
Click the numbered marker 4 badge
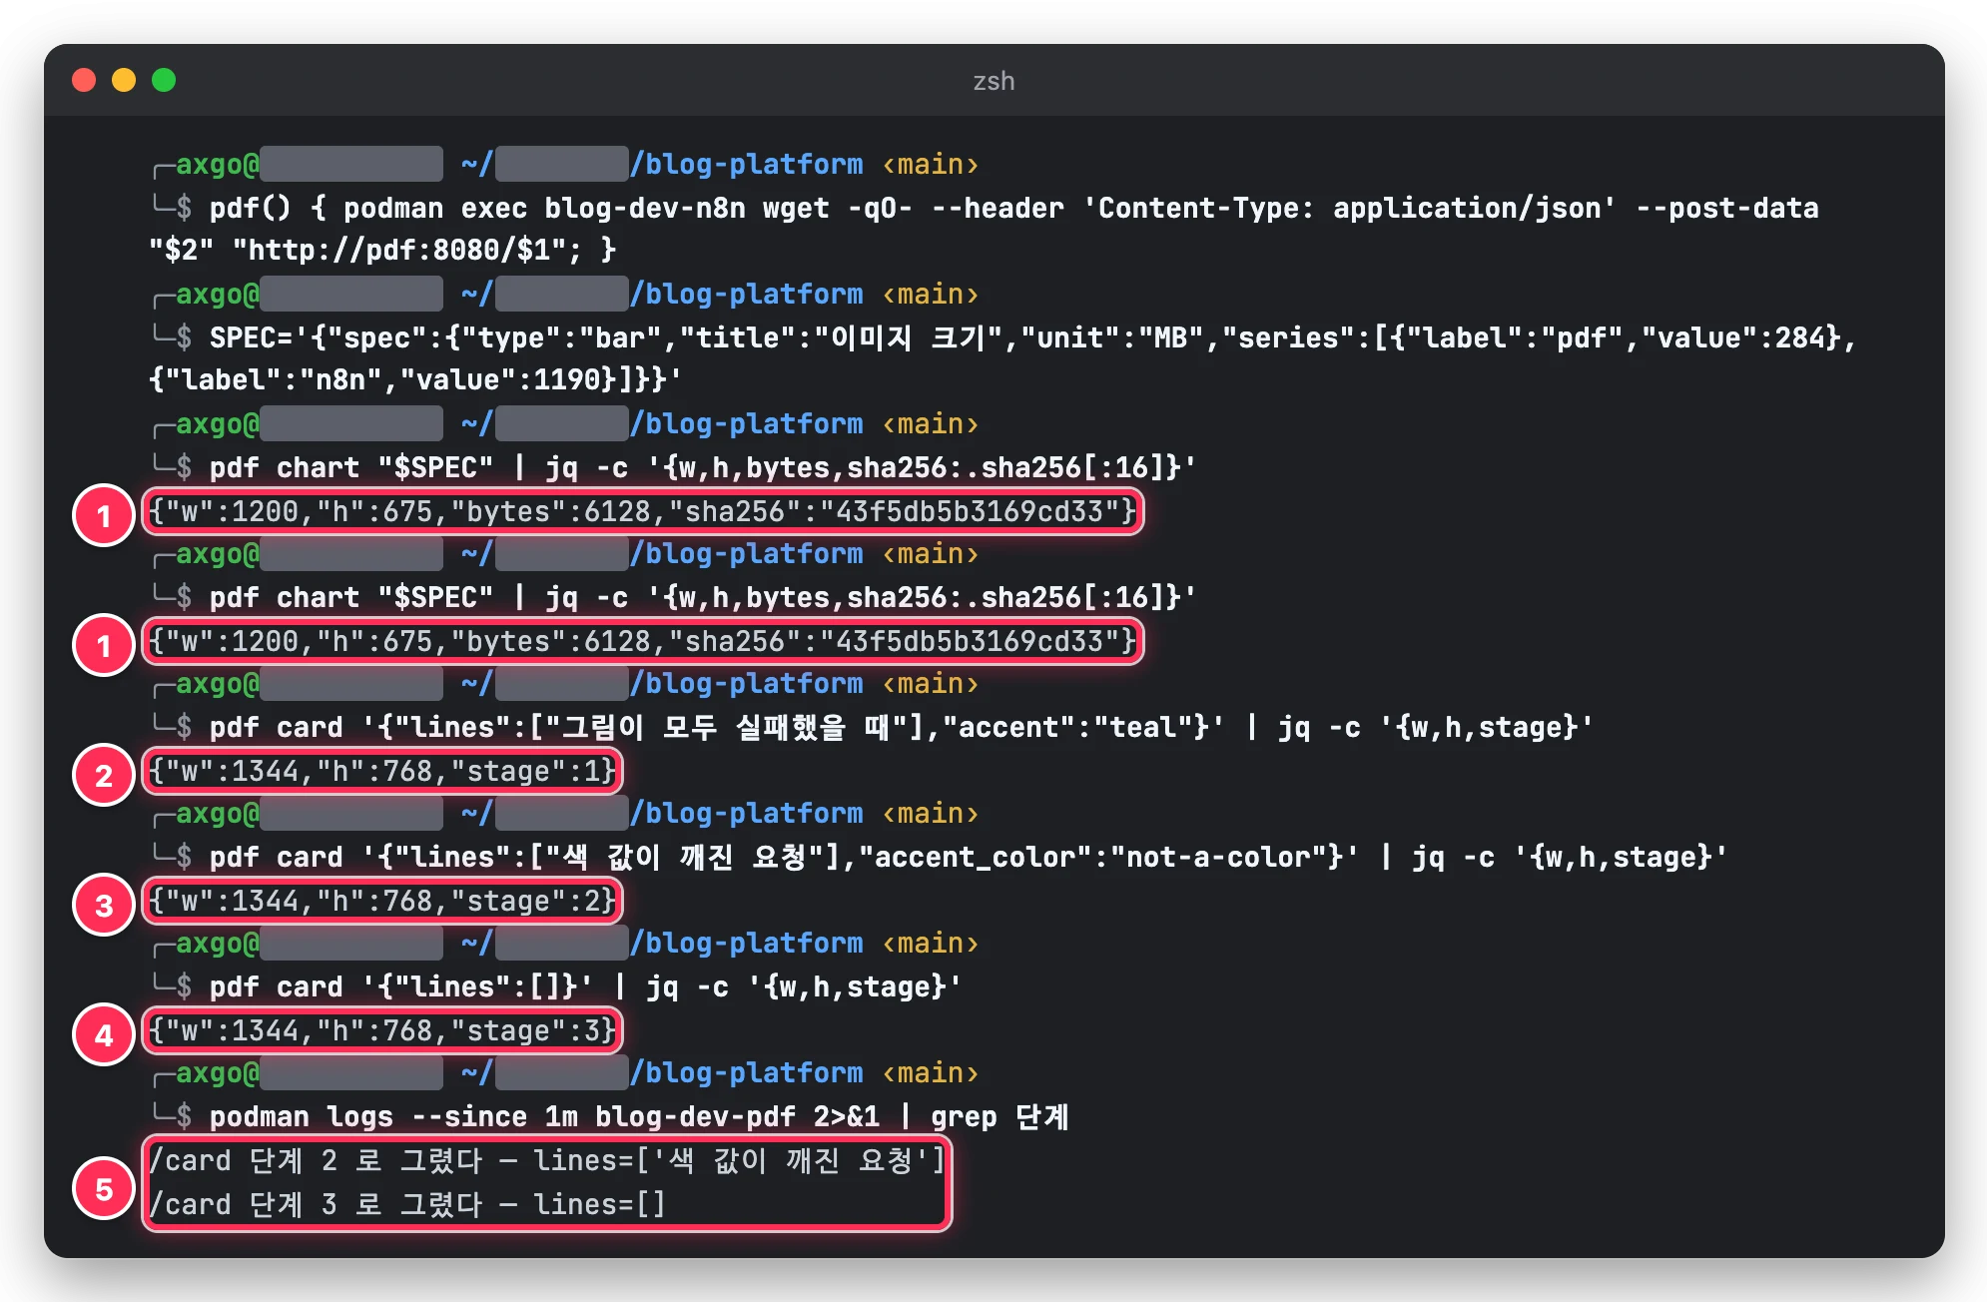click(104, 1034)
